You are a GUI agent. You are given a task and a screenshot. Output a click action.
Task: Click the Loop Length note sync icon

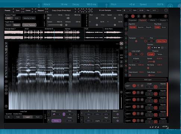(x=130, y=54)
